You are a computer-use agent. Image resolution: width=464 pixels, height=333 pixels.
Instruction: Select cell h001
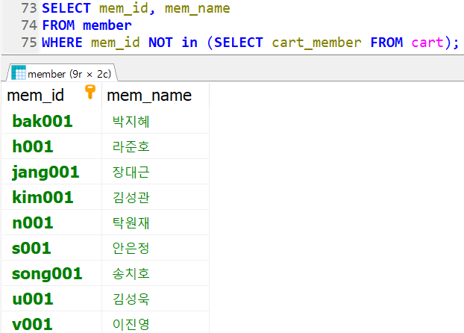pyautogui.click(x=51, y=146)
